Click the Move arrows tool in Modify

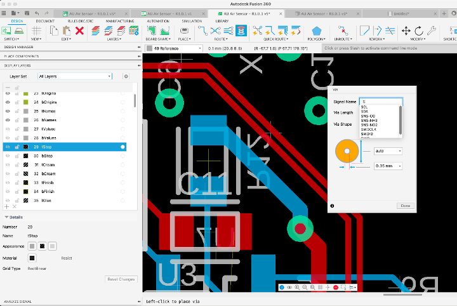point(406,30)
